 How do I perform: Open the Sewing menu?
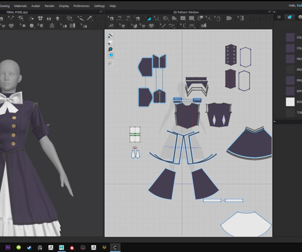(x=5, y=6)
